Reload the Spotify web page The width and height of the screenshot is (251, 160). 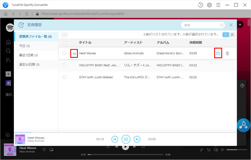27,14
